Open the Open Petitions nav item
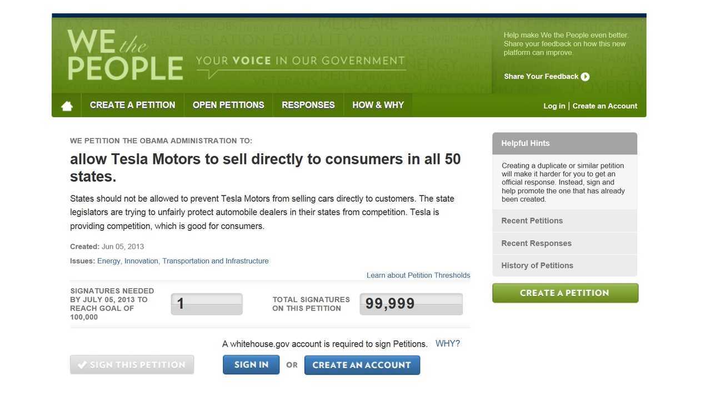This screenshot has width=711, height=400. tap(228, 105)
